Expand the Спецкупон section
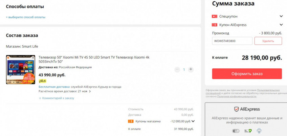 coord(281,16)
